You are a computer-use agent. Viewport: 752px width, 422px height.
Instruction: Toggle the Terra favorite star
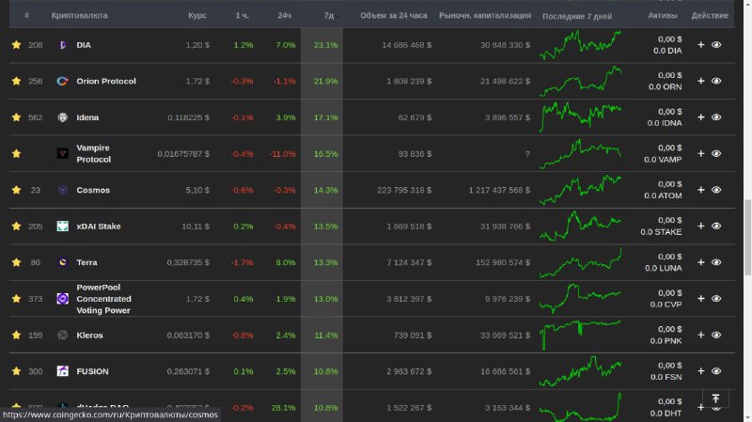tap(16, 262)
